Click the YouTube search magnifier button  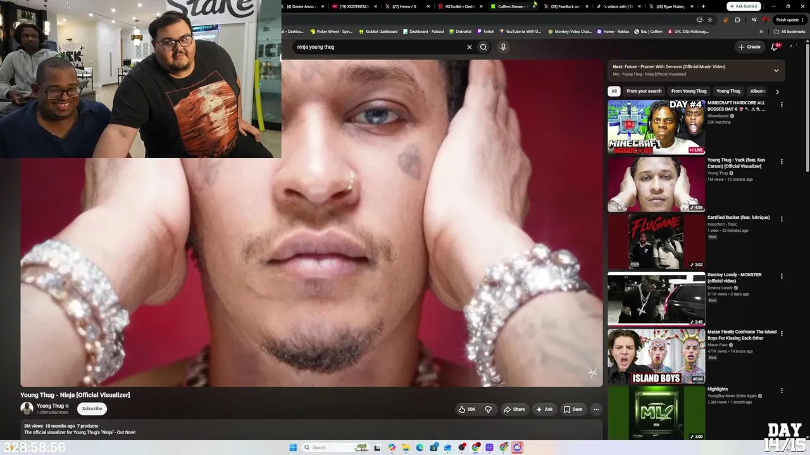(483, 47)
